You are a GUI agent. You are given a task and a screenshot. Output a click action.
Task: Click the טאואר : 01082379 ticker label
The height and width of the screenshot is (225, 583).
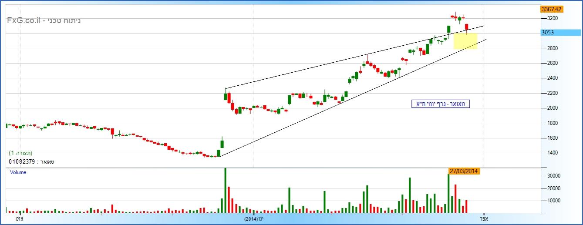pos(31,161)
